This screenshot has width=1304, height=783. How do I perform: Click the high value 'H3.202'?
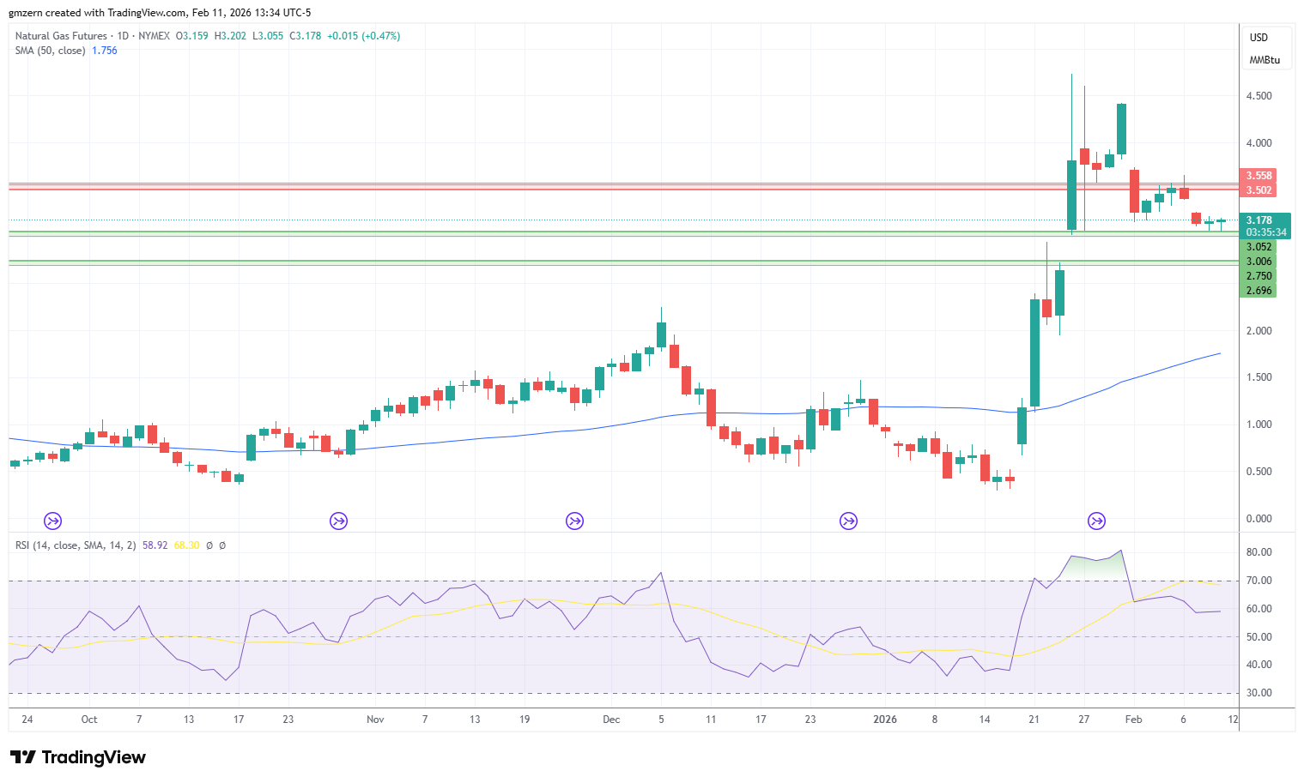point(230,36)
